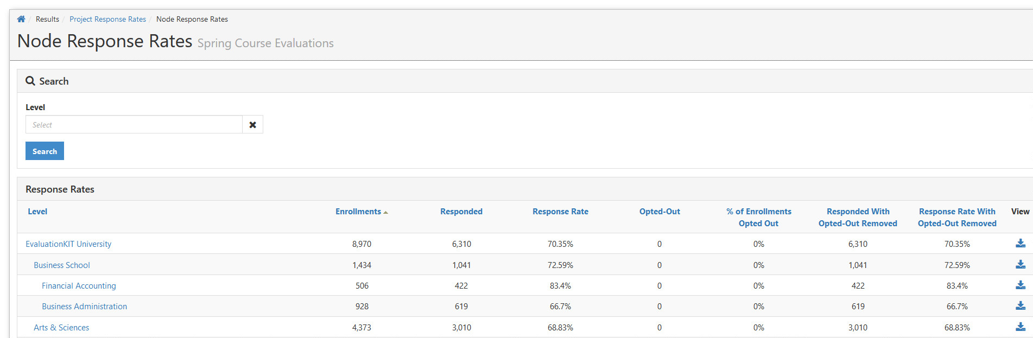Viewport: 1033px width, 338px height.
Task: Click the Node Response Rates breadcrumb text
Action: [x=192, y=19]
